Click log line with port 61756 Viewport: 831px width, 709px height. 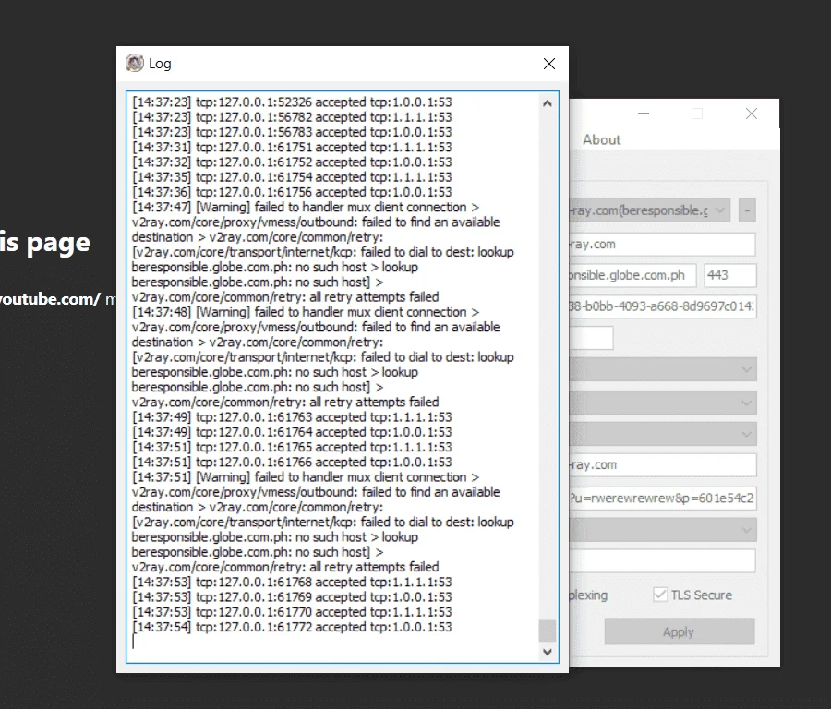point(292,192)
